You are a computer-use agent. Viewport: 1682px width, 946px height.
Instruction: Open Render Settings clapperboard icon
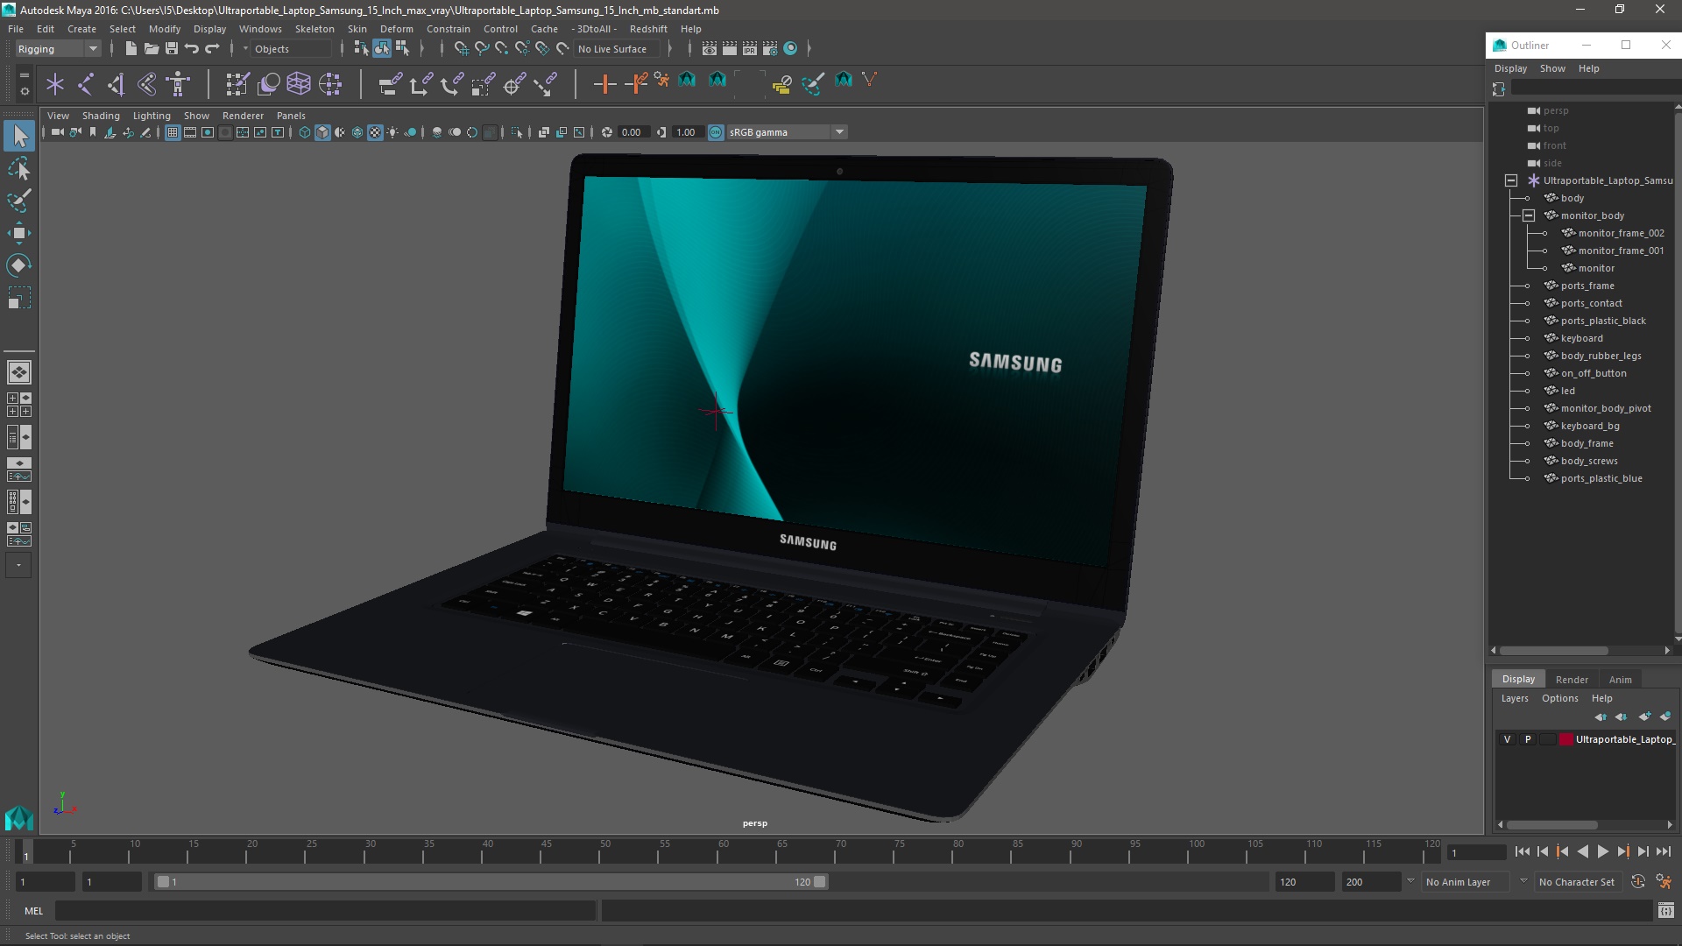[x=770, y=48]
